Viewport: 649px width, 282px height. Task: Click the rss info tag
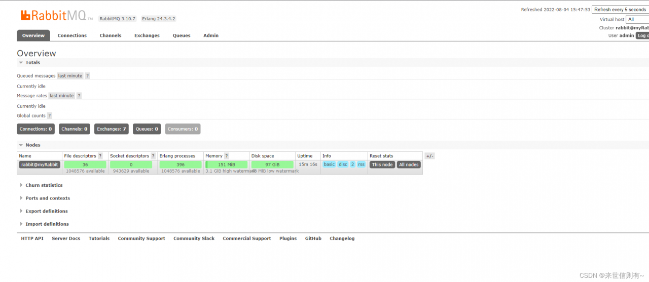click(361, 165)
